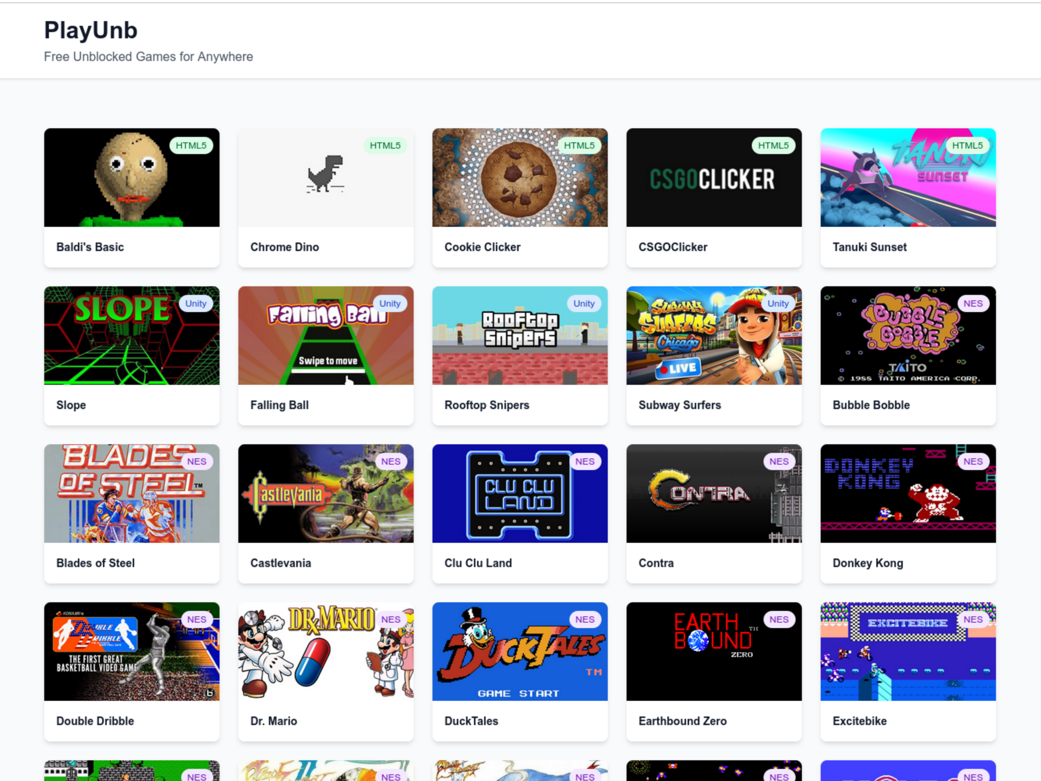Click the HTML5 badge on CSGOClicker

(x=773, y=146)
